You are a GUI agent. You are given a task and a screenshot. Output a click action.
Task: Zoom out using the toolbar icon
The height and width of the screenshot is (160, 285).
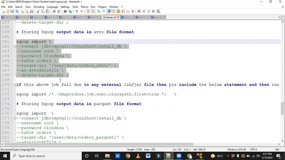tap(81, 12)
